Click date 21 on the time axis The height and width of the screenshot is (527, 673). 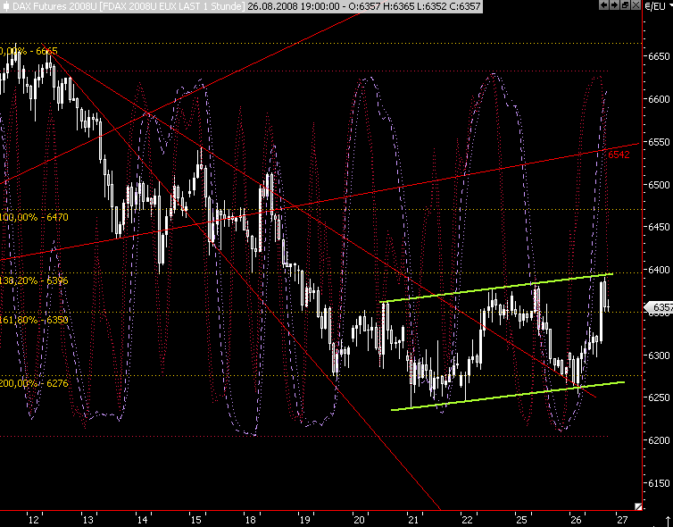tap(413, 520)
